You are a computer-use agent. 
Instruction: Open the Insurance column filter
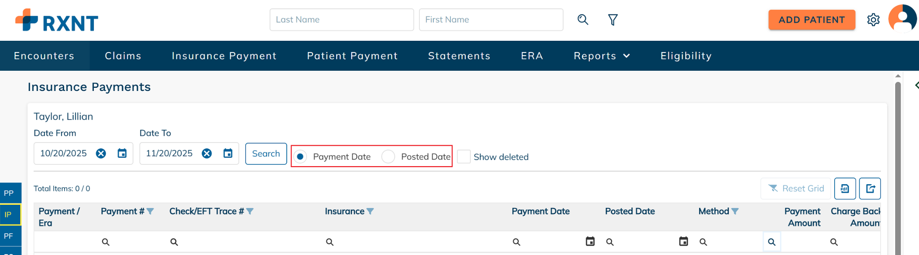pos(370,212)
